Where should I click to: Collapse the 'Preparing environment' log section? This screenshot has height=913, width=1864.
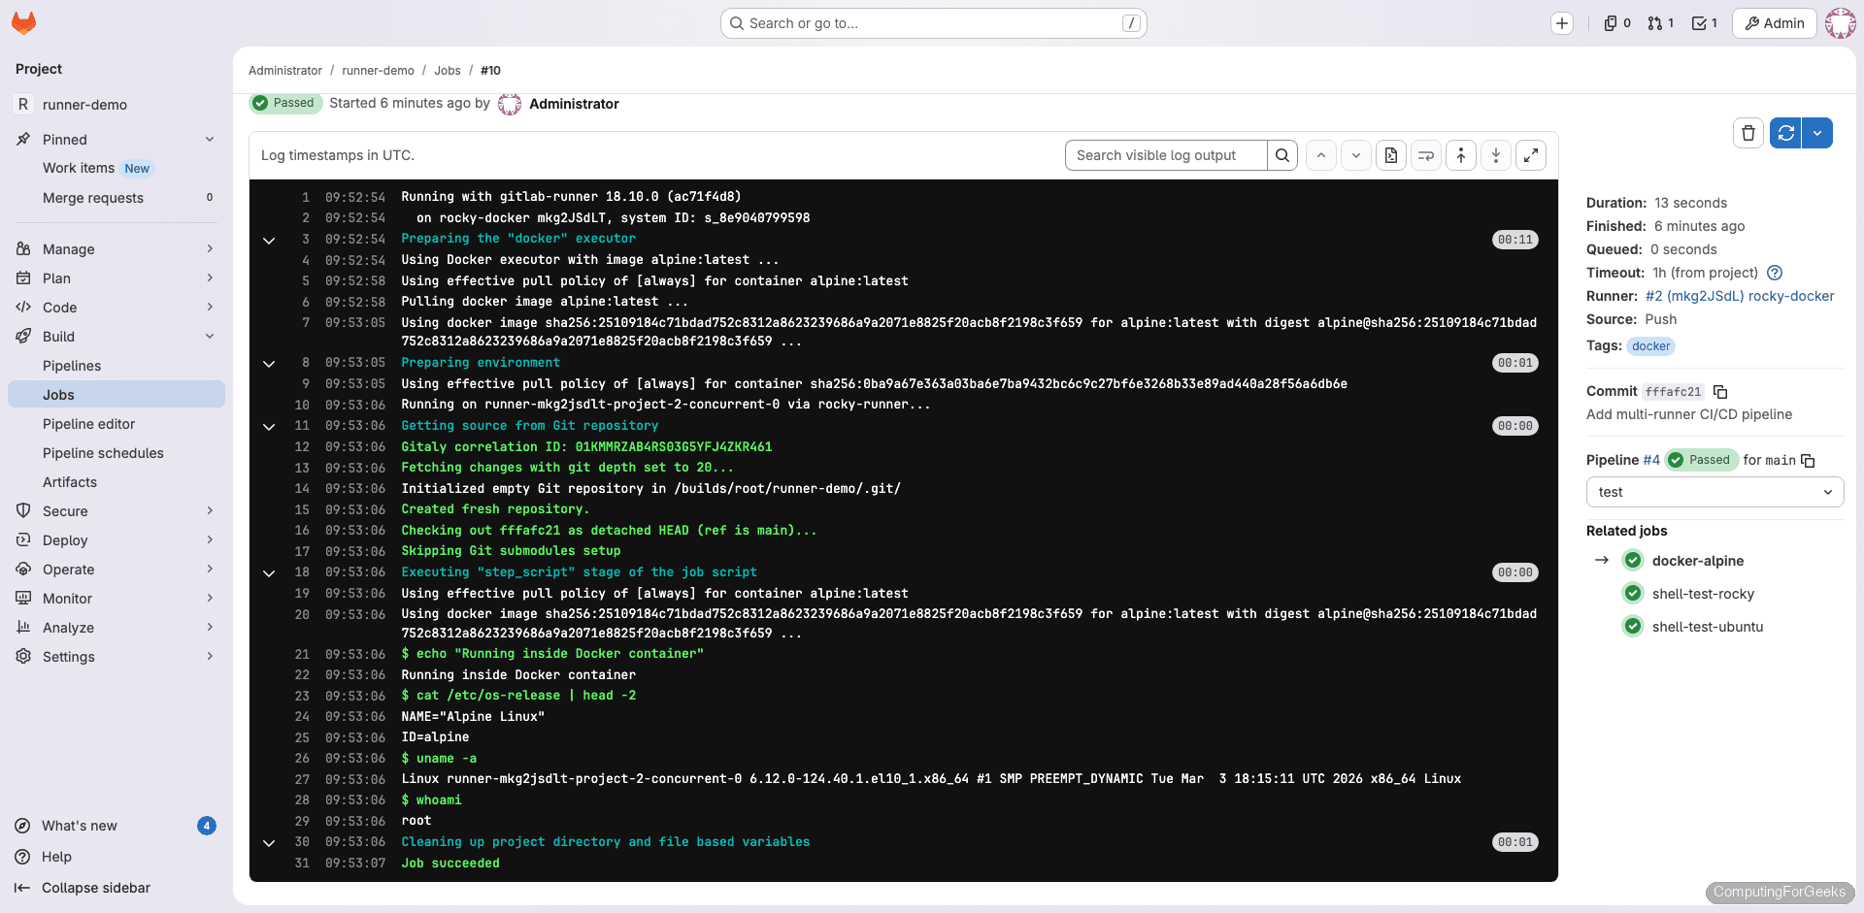click(x=269, y=363)
